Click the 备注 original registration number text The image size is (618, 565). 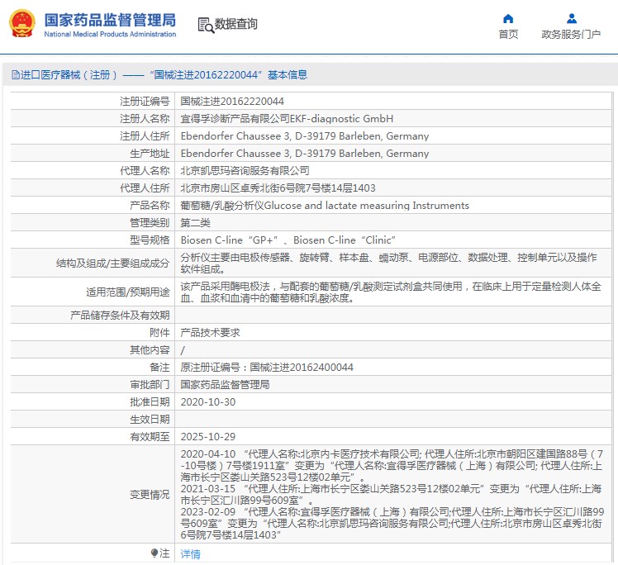click(x=267, y=368)
